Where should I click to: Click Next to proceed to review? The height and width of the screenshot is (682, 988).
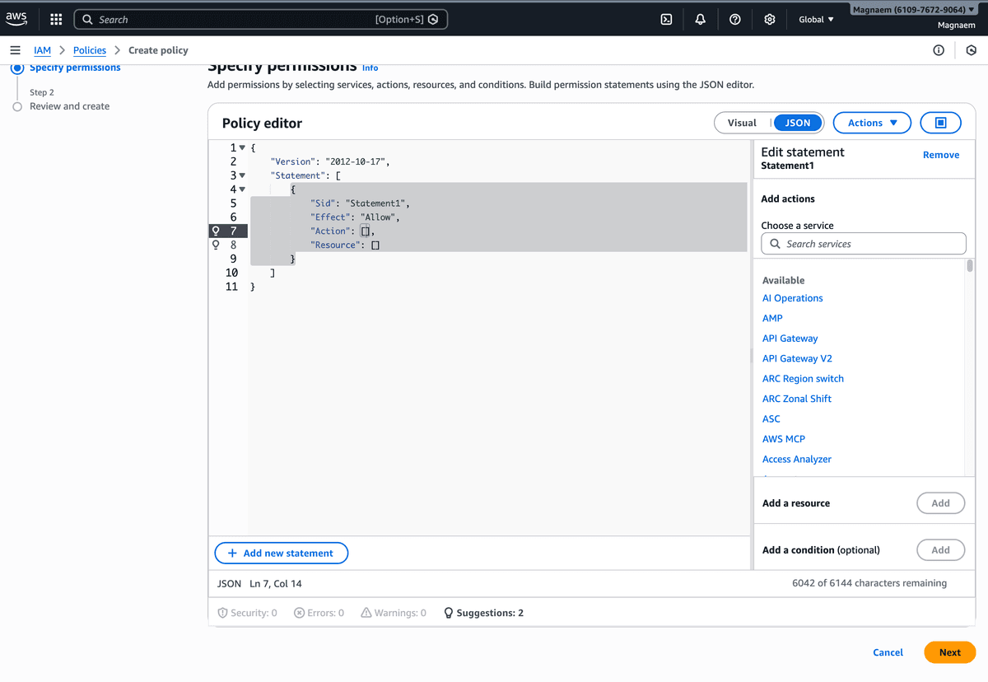(949, 652)
